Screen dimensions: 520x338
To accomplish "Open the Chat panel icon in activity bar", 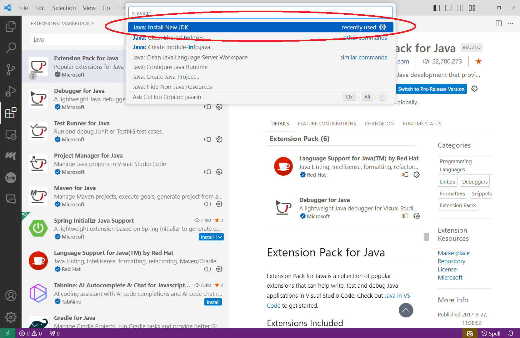I will (11, 199).
